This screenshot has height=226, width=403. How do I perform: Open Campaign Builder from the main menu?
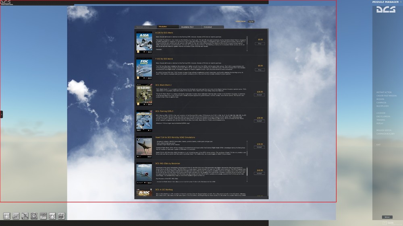(386, 134)
